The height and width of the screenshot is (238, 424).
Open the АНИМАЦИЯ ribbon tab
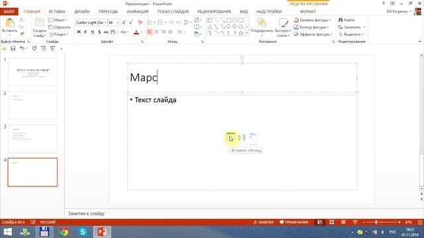(138, 12)
